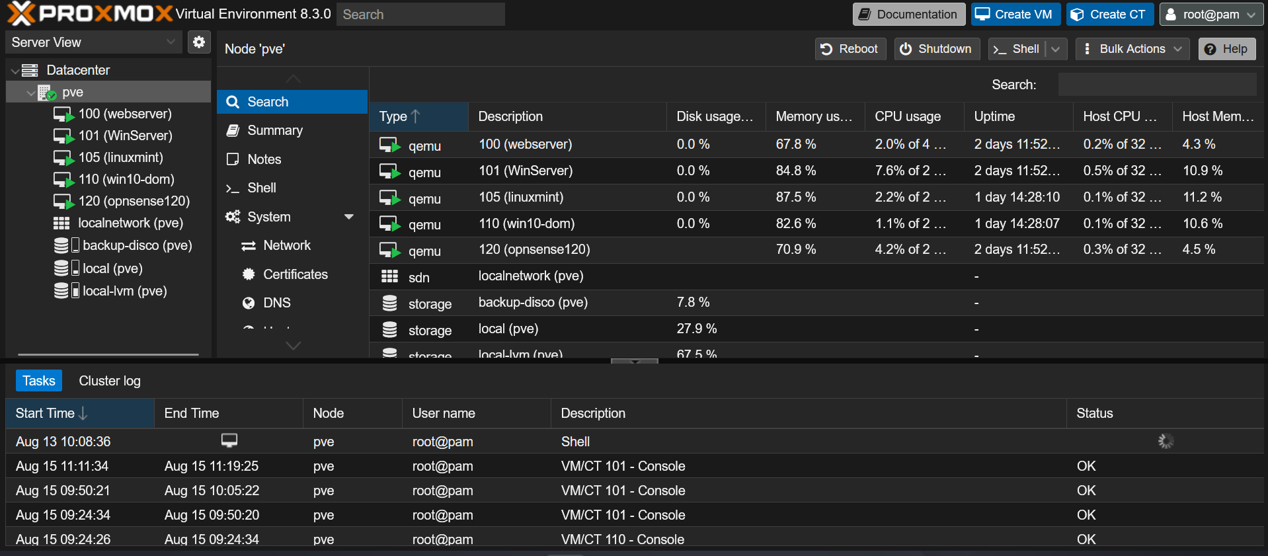Open the Search menu item
The height and width of the screenshot is (556, 1268).
click(292, 102)
